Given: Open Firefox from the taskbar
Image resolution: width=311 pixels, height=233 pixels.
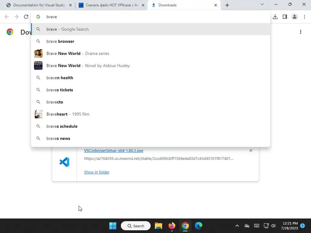Looking at the screenshot, I should pyautogui.click(x=172, y=226).
